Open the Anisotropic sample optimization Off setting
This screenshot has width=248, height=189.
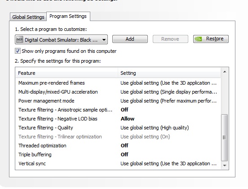tap(124, 110)
